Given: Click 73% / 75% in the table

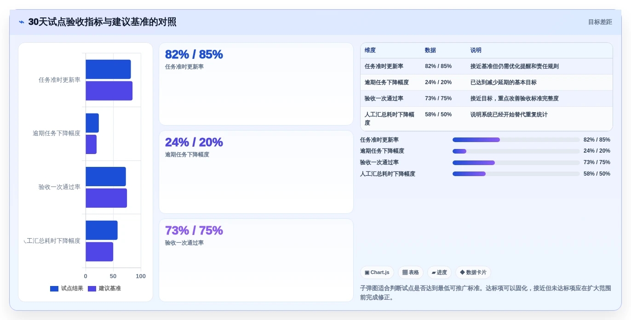Looking at the screenshot, I should coord(438,98).
